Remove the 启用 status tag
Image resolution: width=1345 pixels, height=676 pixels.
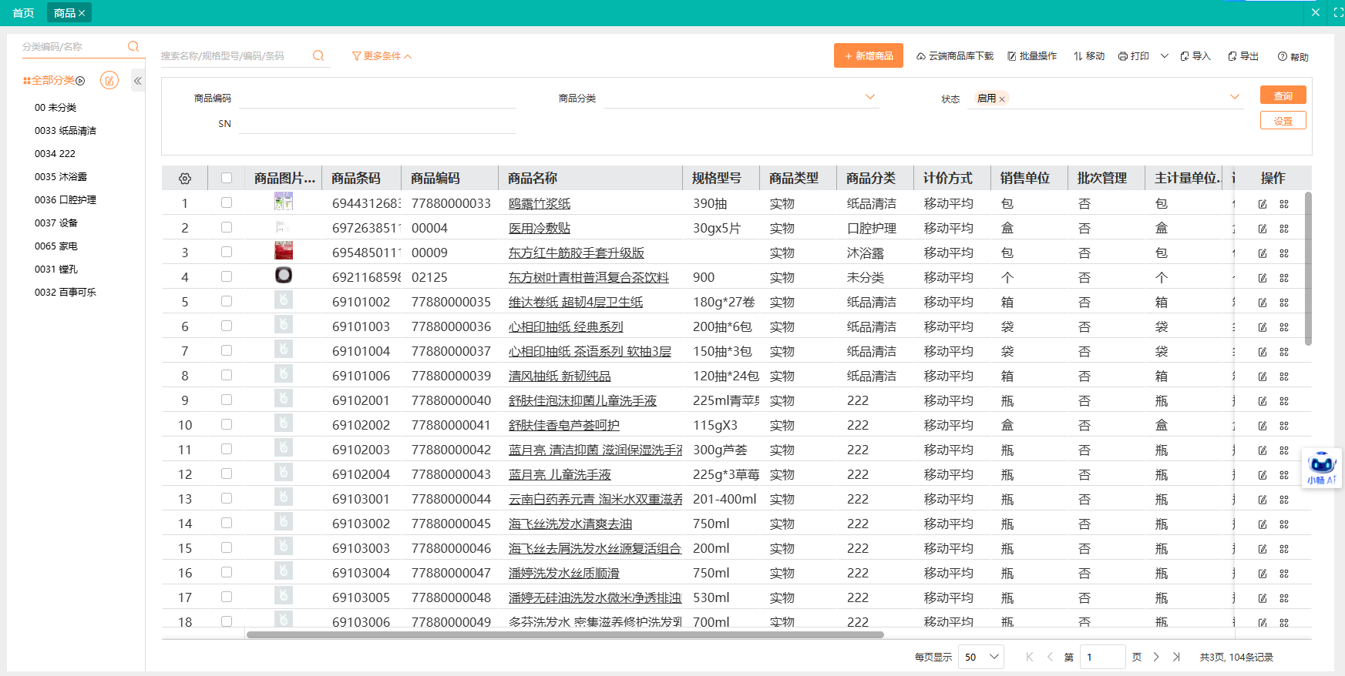click(1002, 99)
